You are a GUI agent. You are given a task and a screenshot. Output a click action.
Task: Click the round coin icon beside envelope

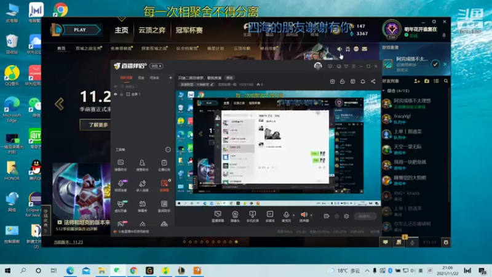coord(356,49)
